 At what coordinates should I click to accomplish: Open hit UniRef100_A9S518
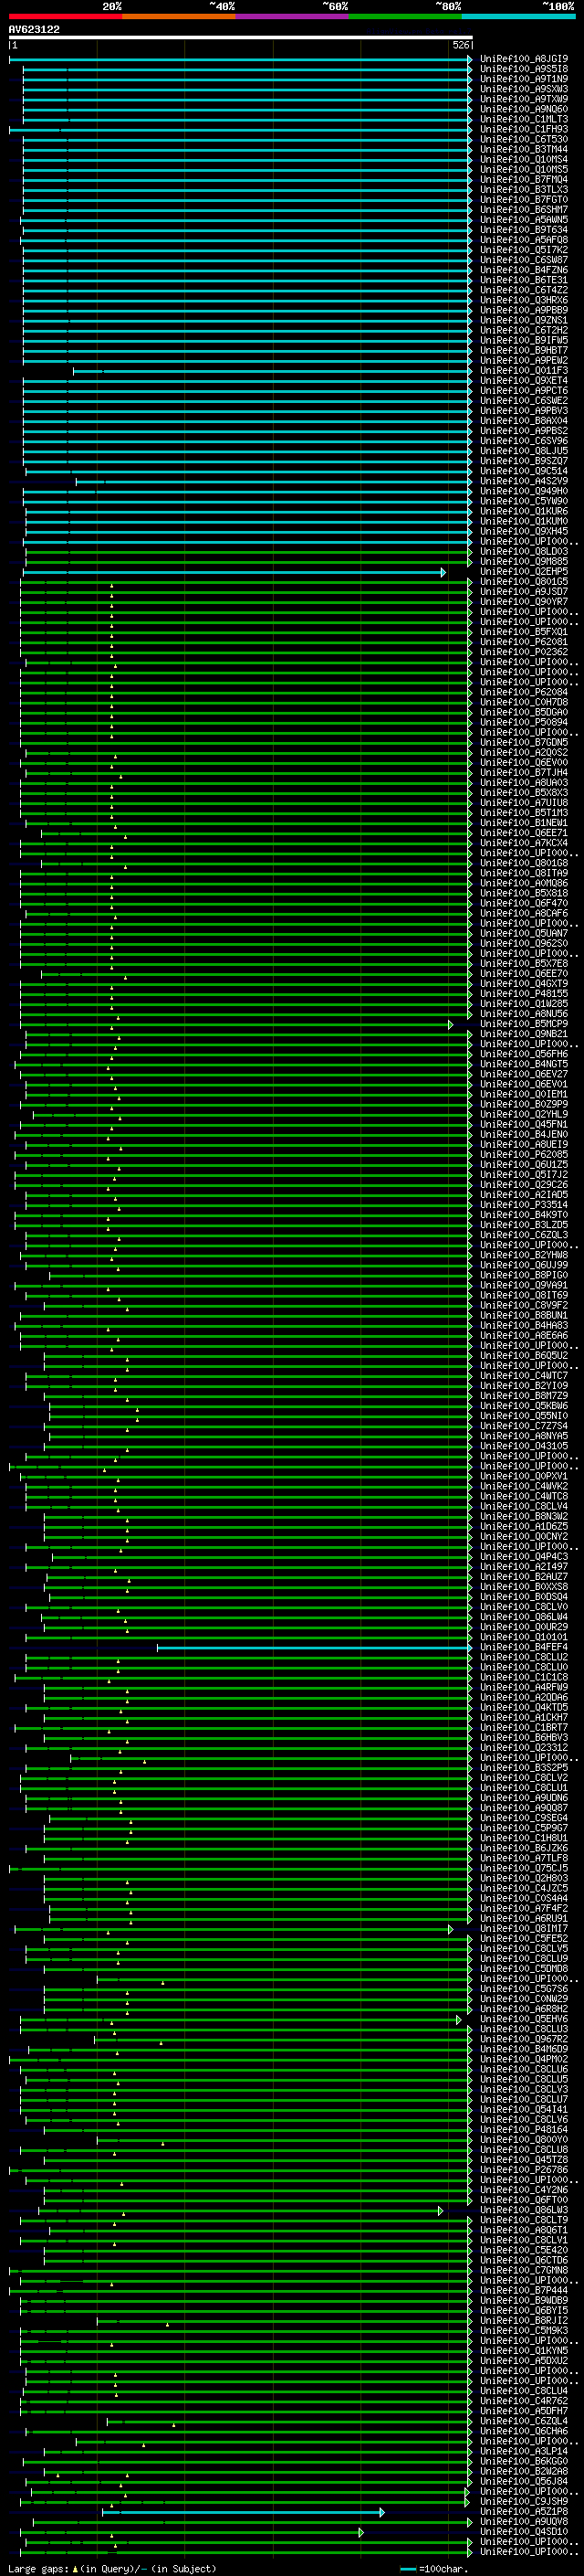(524, 69)
